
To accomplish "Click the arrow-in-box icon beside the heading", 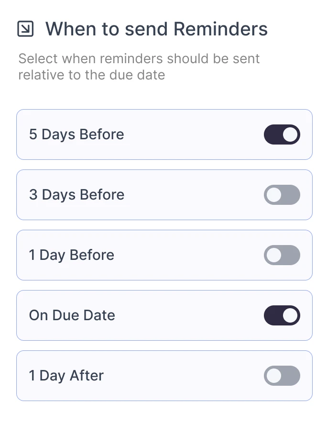I will coord(25,29).
